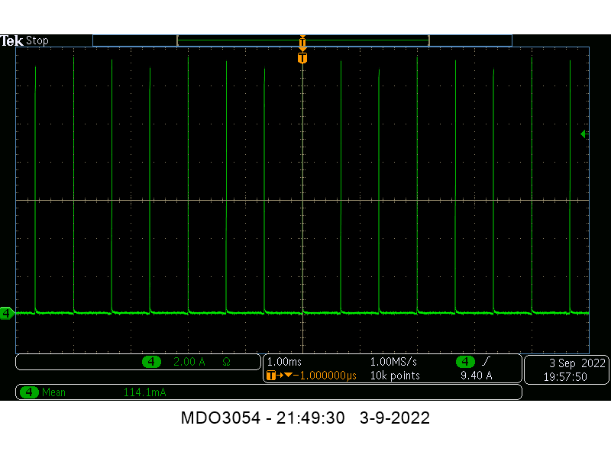Click the rising edge trigger slope icon

(x=486, y=362)
